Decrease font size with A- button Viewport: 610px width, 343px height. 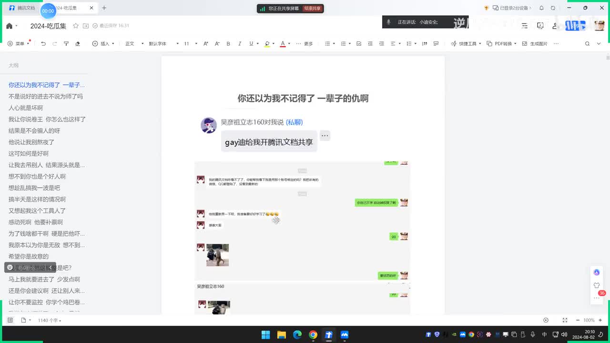[x=217, y=43]
